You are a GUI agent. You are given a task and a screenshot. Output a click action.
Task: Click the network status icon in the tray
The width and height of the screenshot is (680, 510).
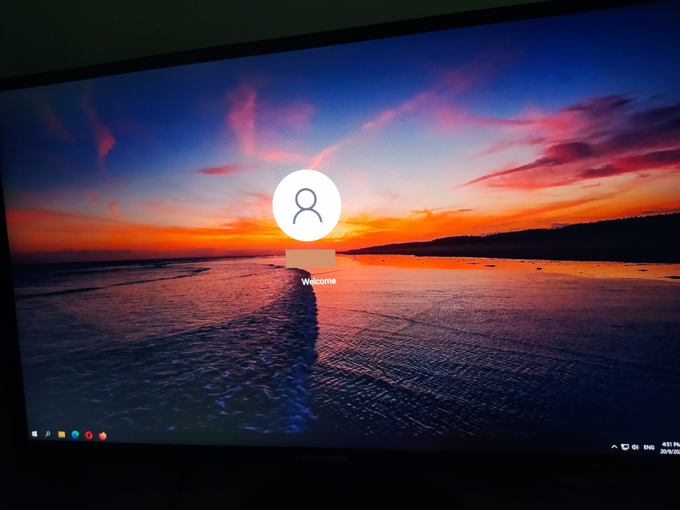[x=626, y=446]
